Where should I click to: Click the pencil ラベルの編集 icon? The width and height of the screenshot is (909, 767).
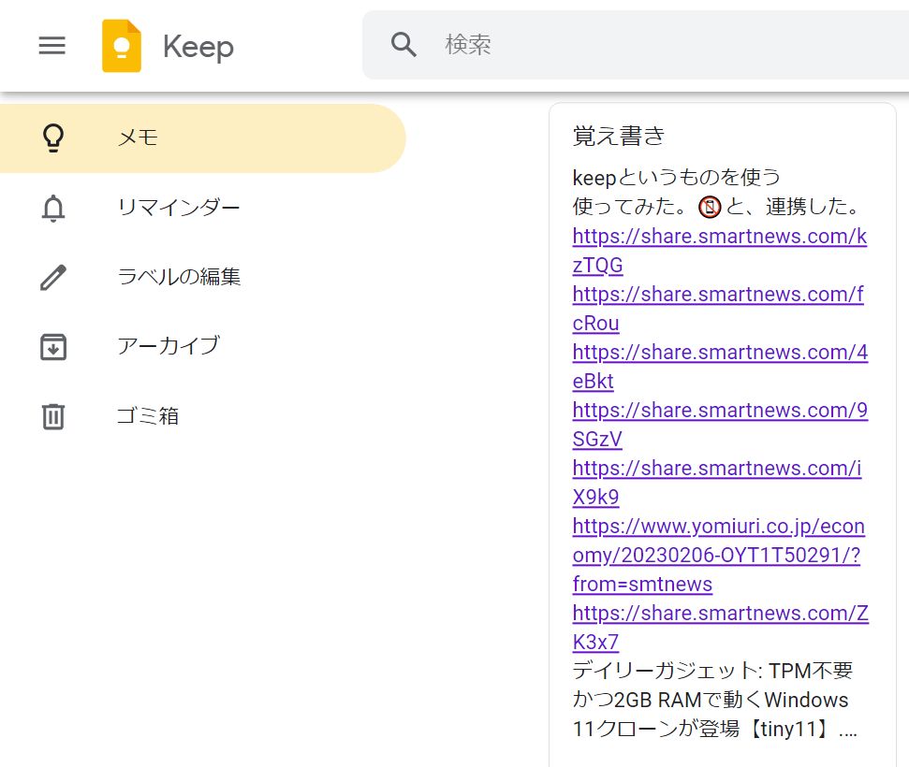pyautogui.click(x=53, y=277)
